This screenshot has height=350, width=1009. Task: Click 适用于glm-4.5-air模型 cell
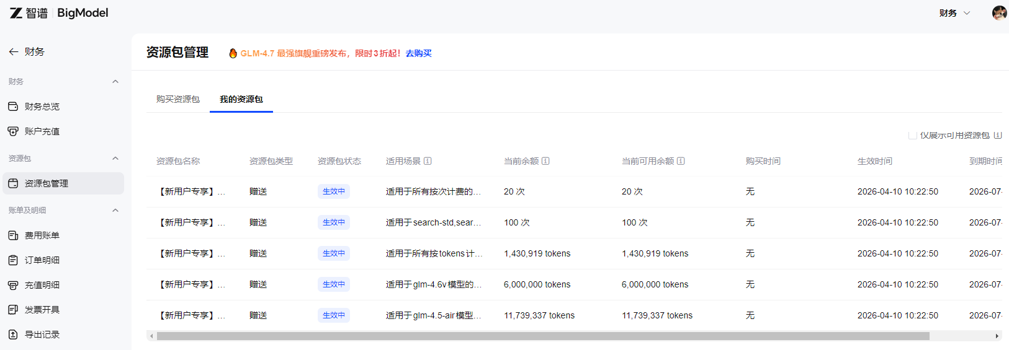[x=434, y=315]
